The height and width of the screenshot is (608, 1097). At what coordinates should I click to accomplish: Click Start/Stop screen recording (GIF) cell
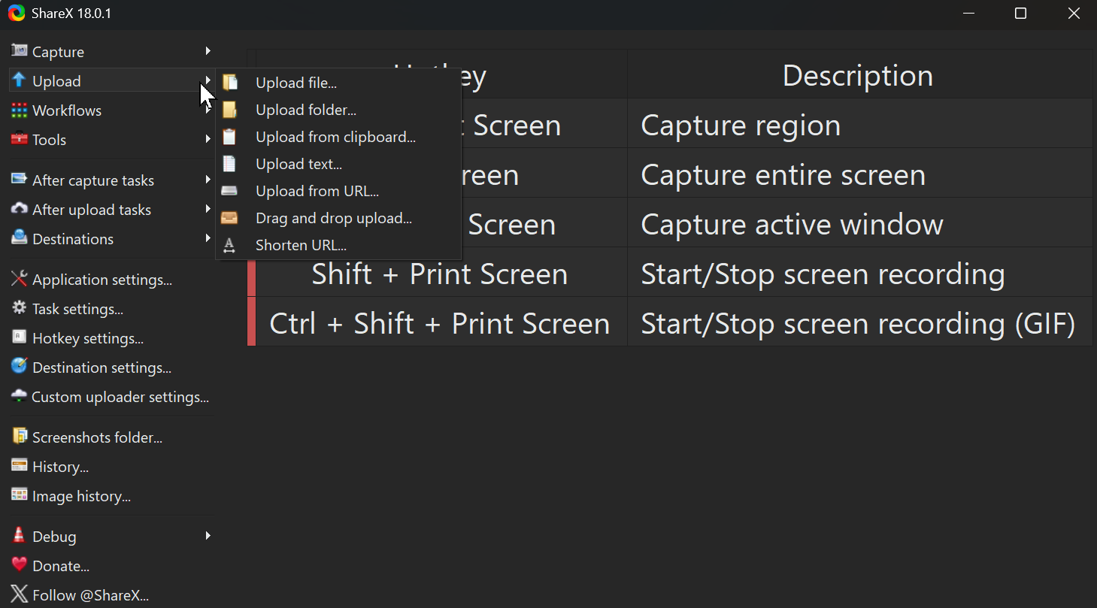(x=859, y=323)
